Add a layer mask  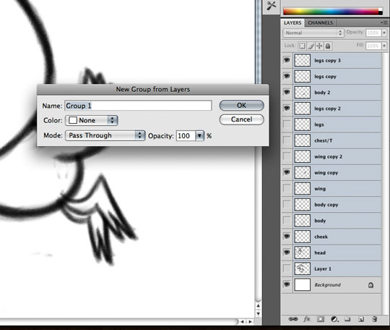click(x=321, y=319)
